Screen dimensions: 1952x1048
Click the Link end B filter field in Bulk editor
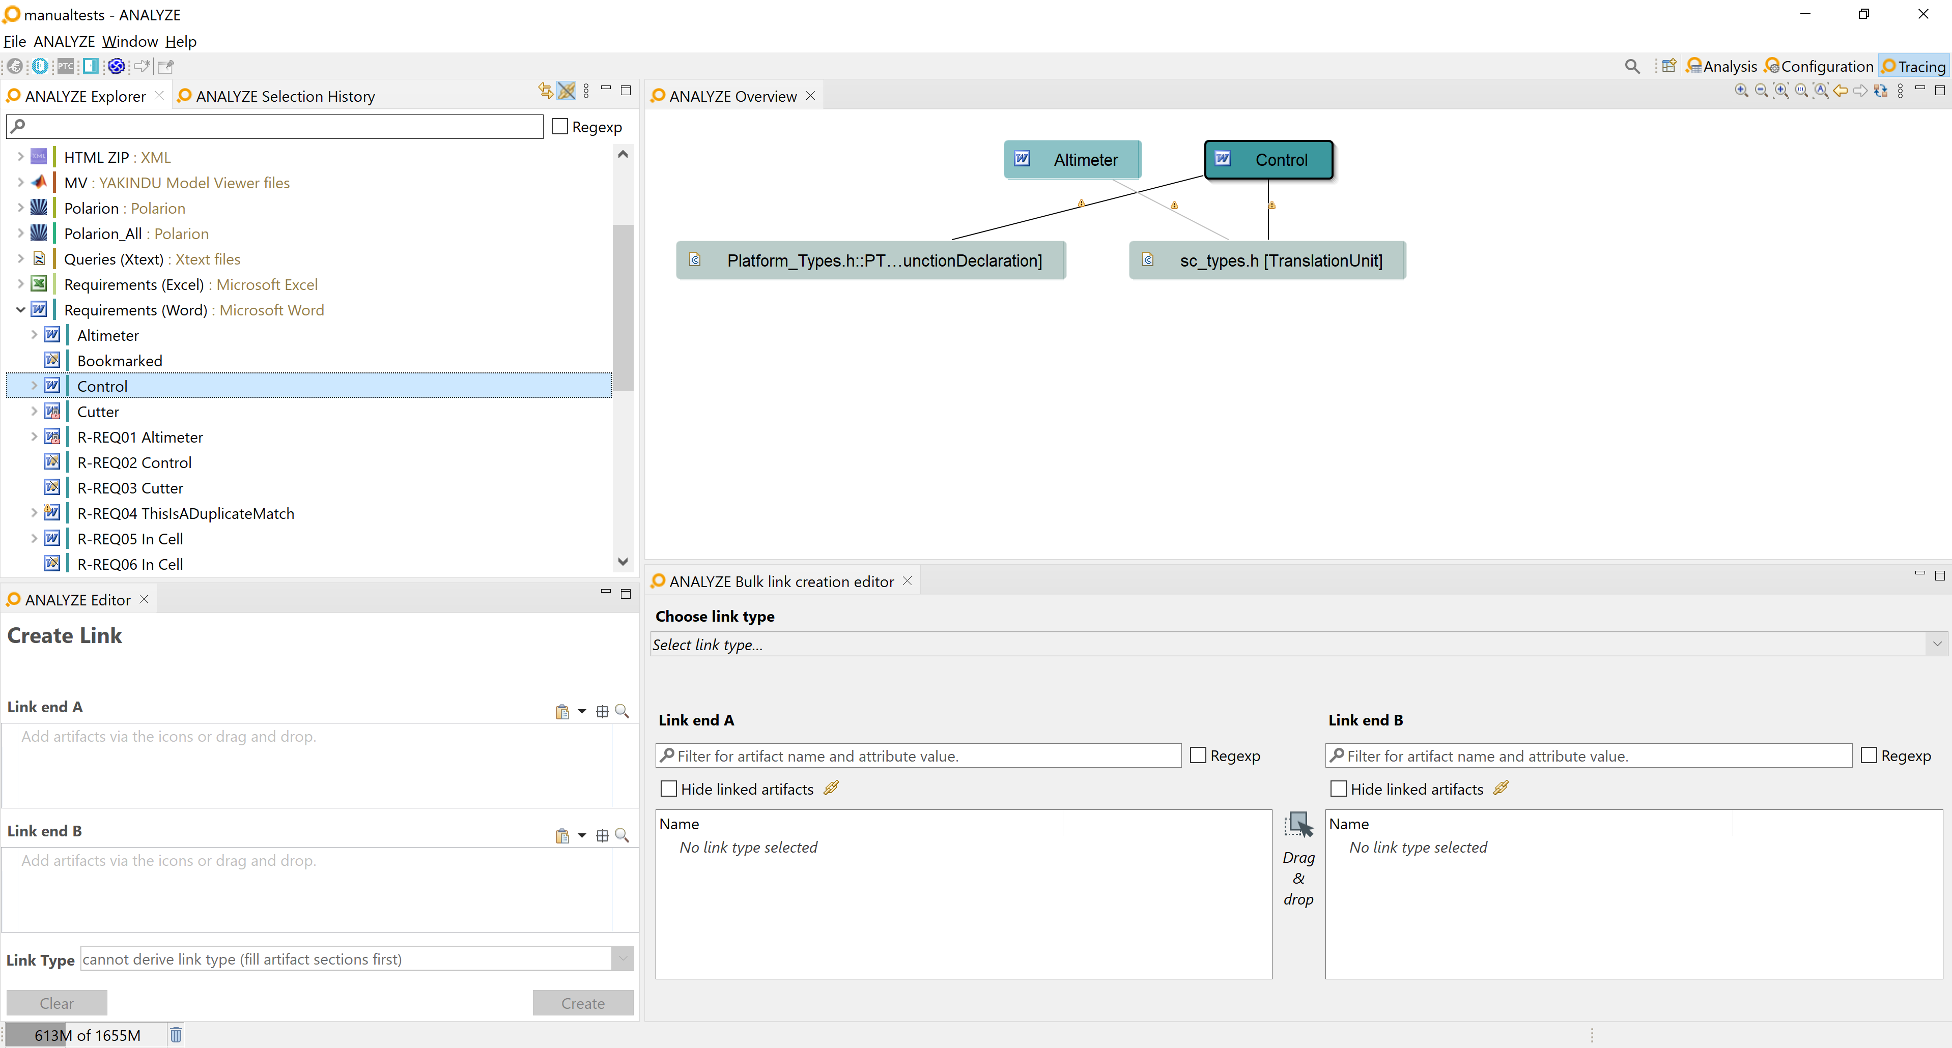[x=1589, y=755]
